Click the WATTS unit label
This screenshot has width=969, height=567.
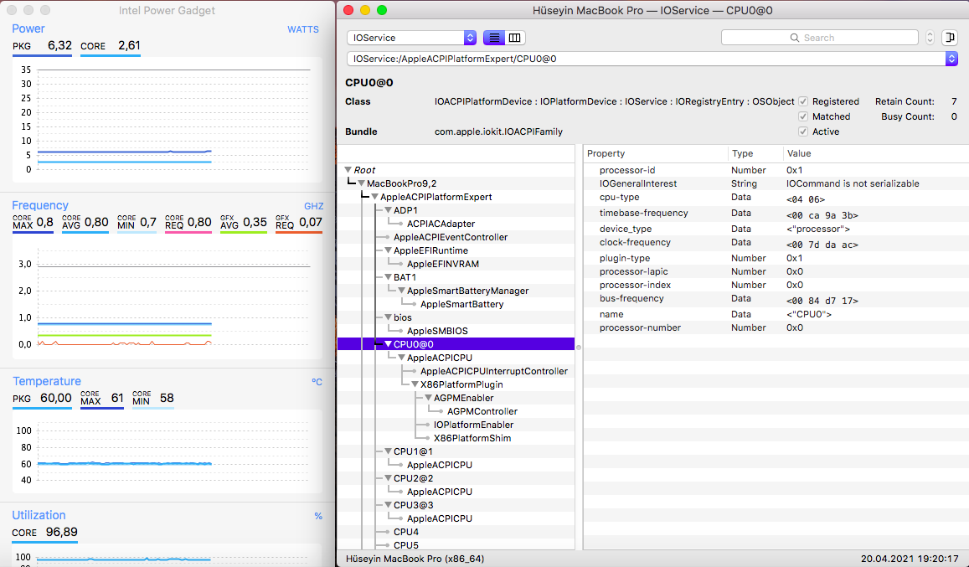tap(302, 29)
